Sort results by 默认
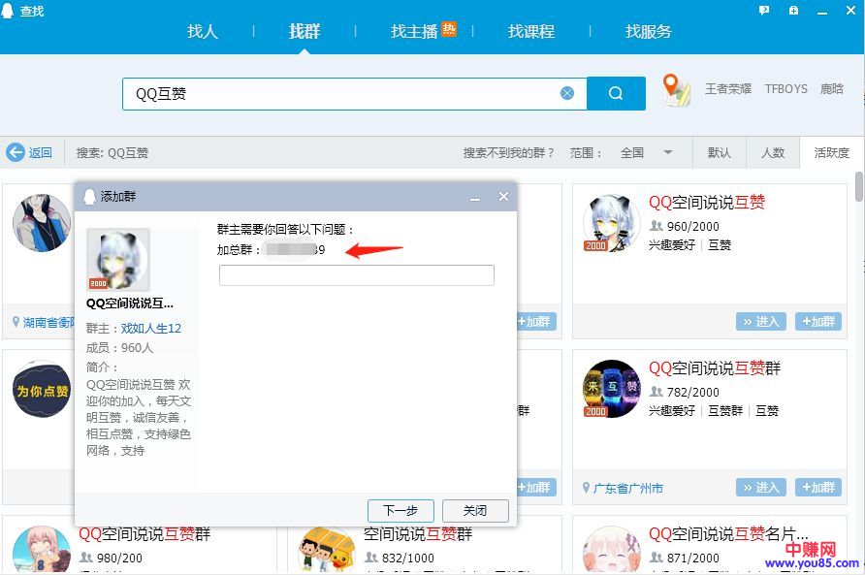The width and height of the screenshot is (865, 575). click(x=720, y=152)
